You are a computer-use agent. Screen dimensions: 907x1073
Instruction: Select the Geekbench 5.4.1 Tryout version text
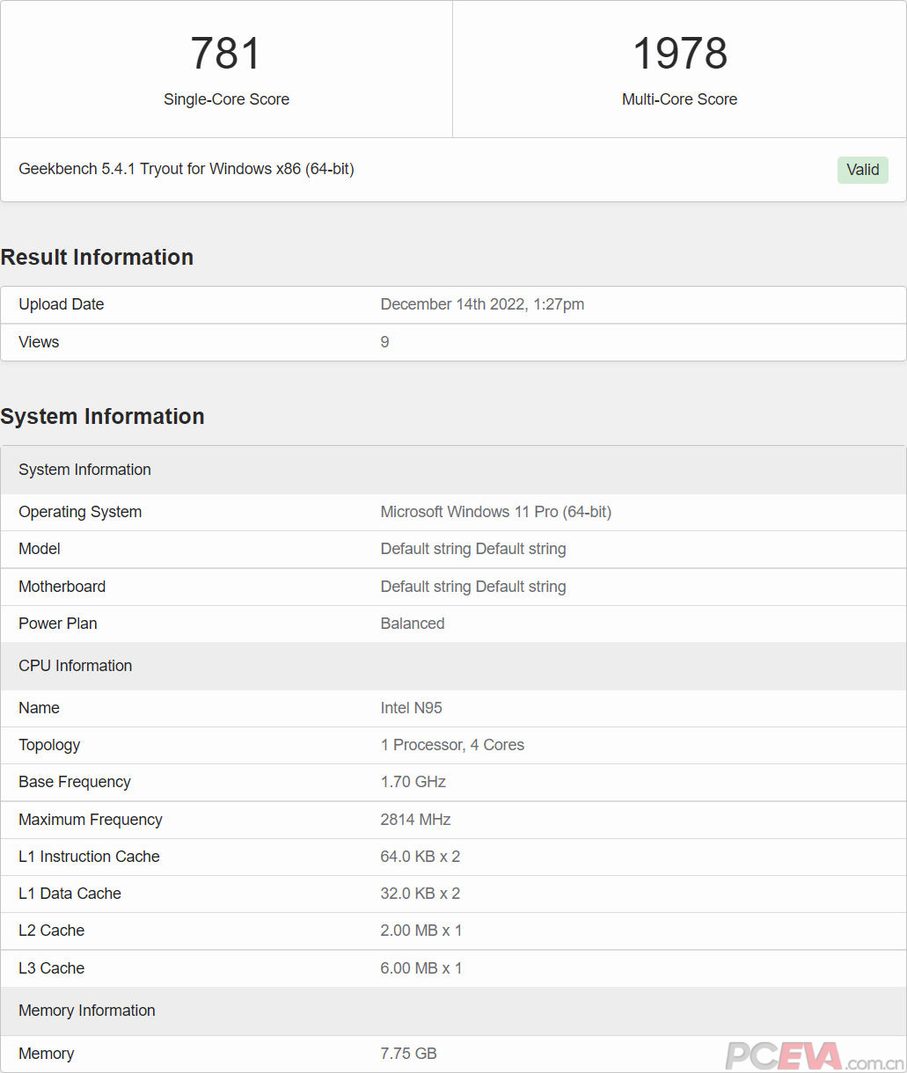coord(187,169)
